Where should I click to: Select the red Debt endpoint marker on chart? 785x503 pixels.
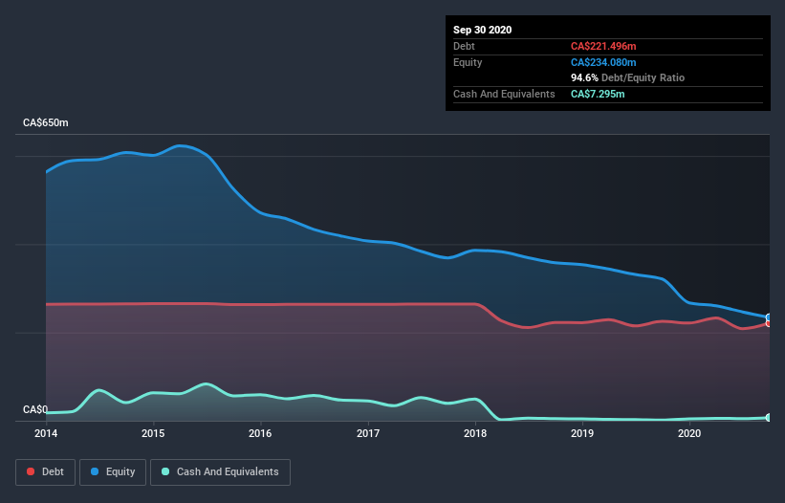coord(769,323)
